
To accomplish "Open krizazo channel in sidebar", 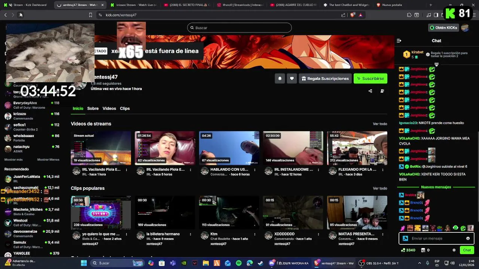I will [x=31, y=116].
